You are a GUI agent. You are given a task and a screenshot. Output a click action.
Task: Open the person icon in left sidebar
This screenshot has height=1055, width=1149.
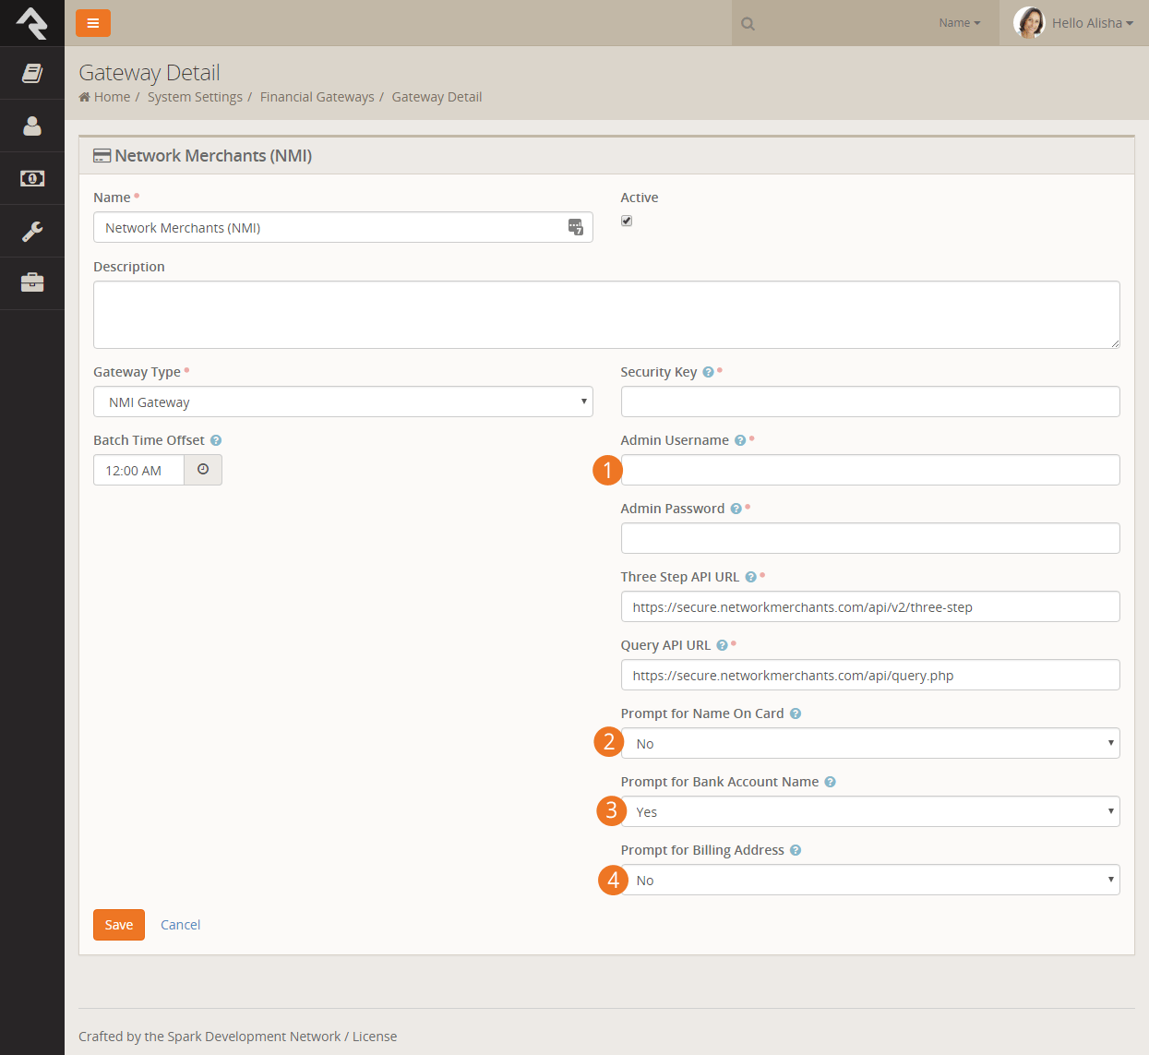click(x=32, y=126)
